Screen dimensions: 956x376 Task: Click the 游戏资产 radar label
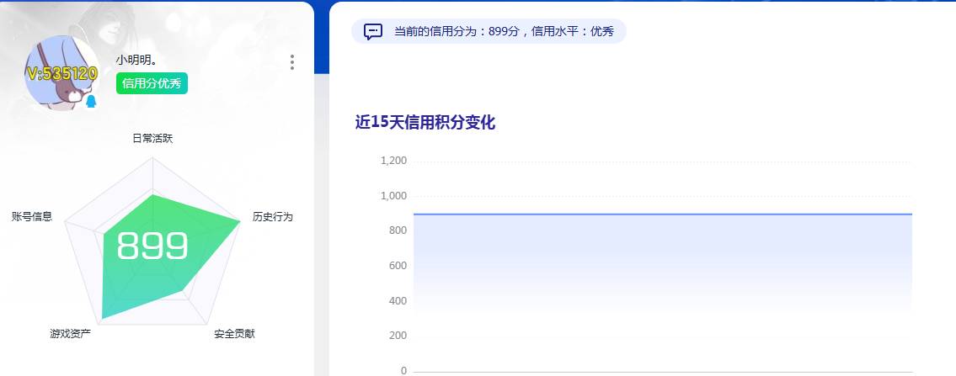[x=70, y=333]
